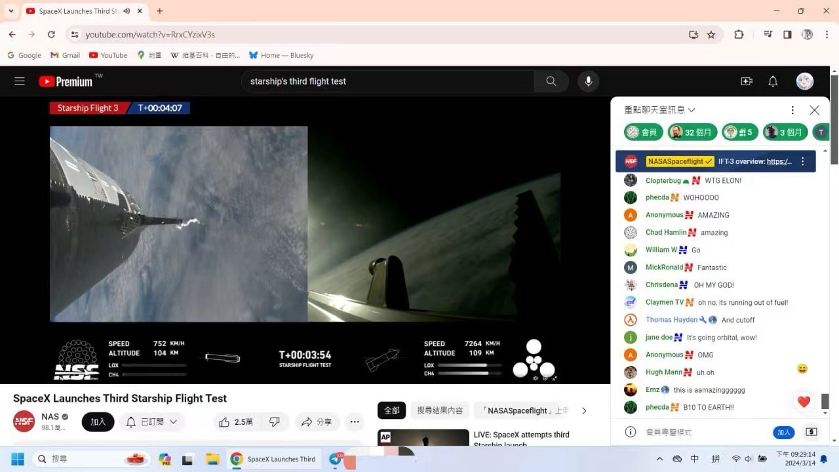Open the Gmail bookmark

[x=65, y=55]
